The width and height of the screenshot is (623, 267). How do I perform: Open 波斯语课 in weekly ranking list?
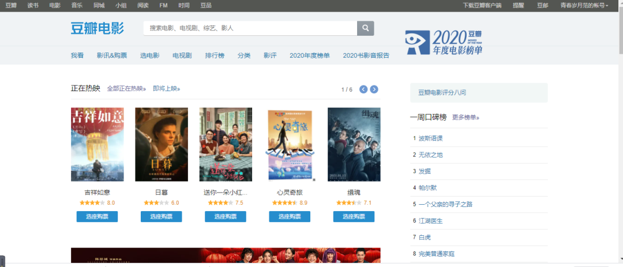coord(430,138)
